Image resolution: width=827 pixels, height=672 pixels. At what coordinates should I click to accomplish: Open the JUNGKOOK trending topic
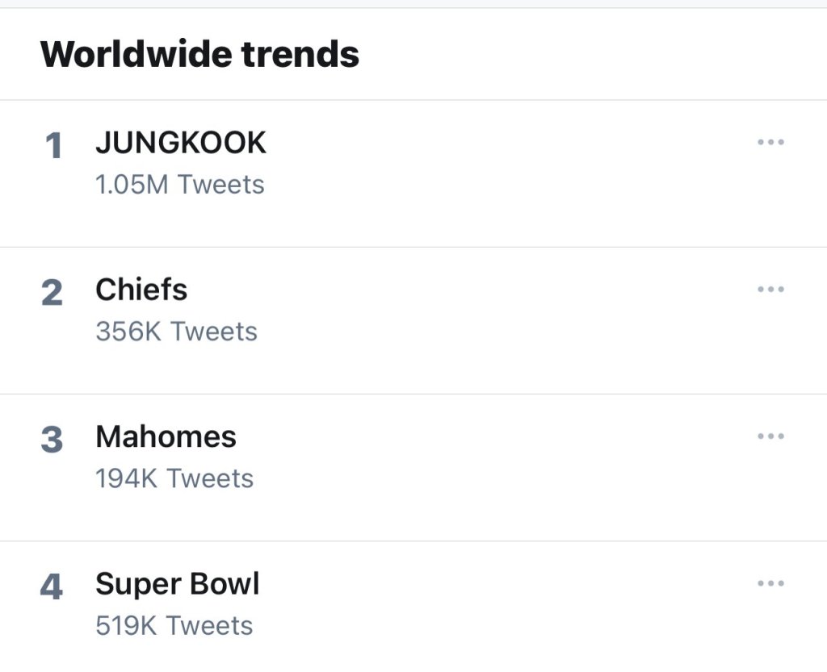point(181,144)
